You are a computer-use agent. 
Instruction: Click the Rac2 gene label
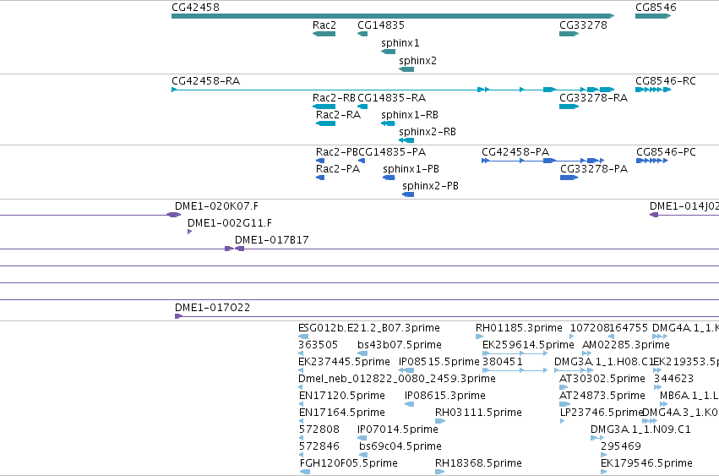324,25
